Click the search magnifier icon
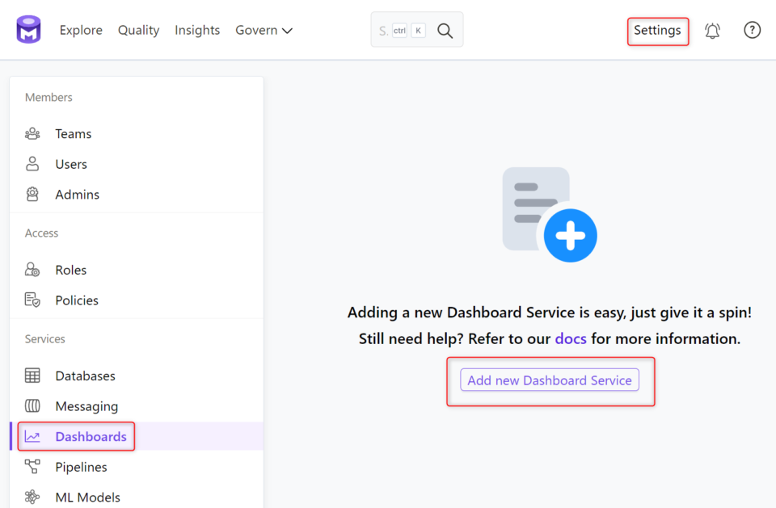The image size is (776, 508). (x=445, y=30)
